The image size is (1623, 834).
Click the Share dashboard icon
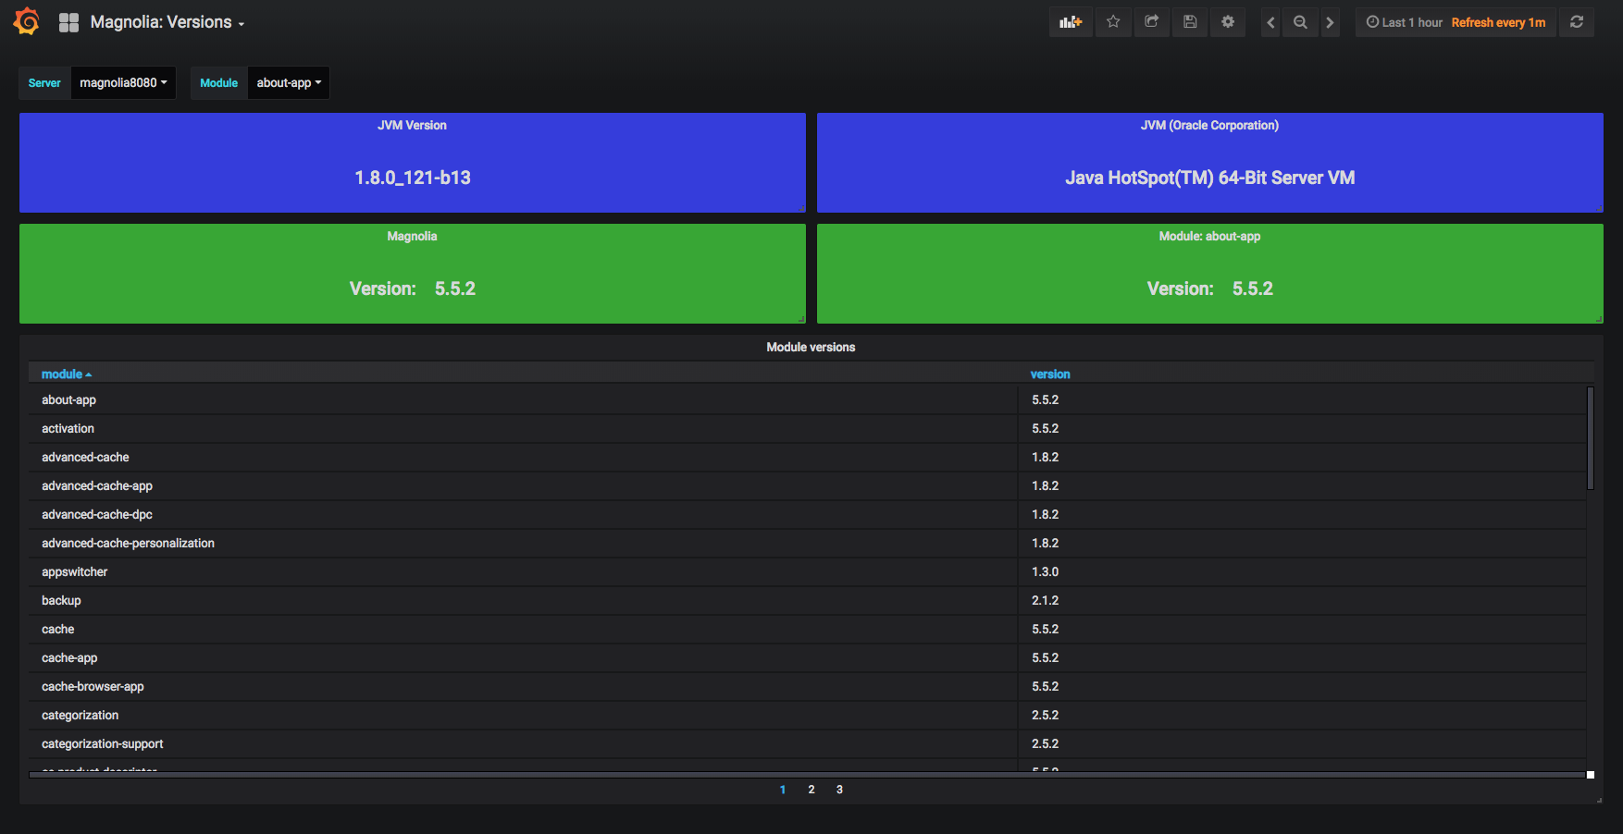coord(1152,21)
